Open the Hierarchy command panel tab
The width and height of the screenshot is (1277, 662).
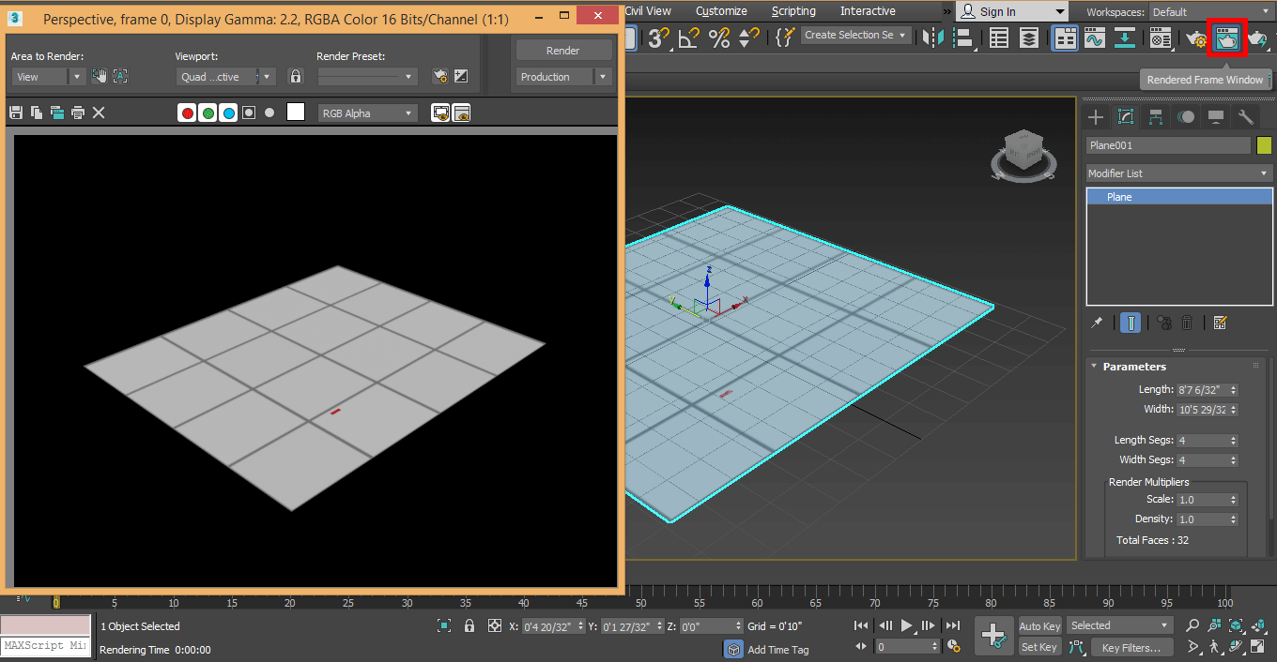(x=1156, y=117)
